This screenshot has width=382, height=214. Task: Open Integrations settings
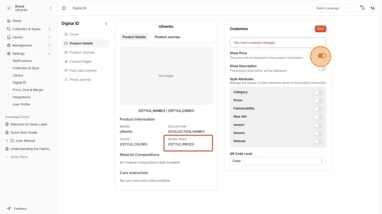[22, 97]
